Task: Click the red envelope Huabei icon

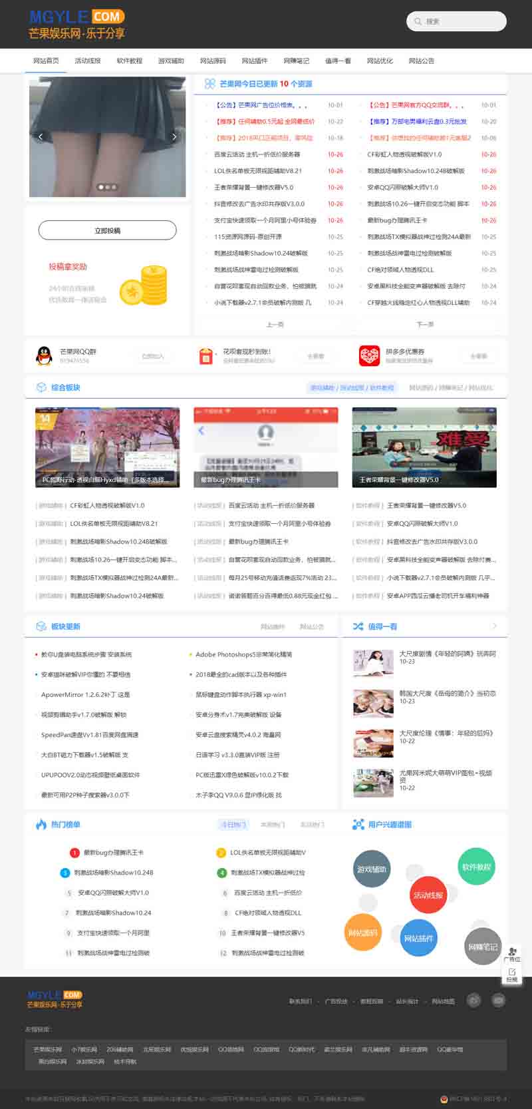Action: 206,356
